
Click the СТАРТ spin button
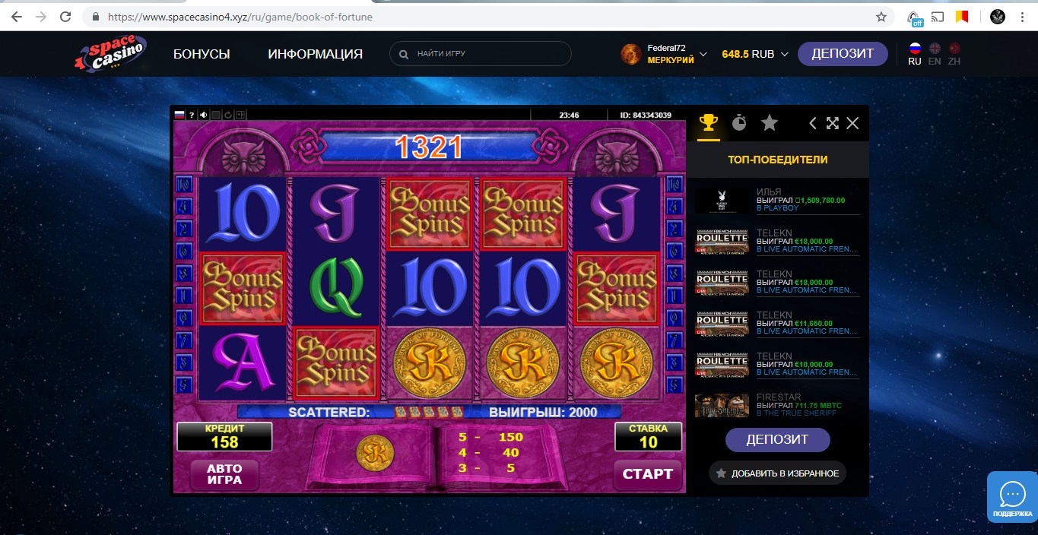pos(648,474)
